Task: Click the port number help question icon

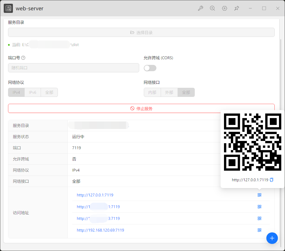Action: (23, 58)
